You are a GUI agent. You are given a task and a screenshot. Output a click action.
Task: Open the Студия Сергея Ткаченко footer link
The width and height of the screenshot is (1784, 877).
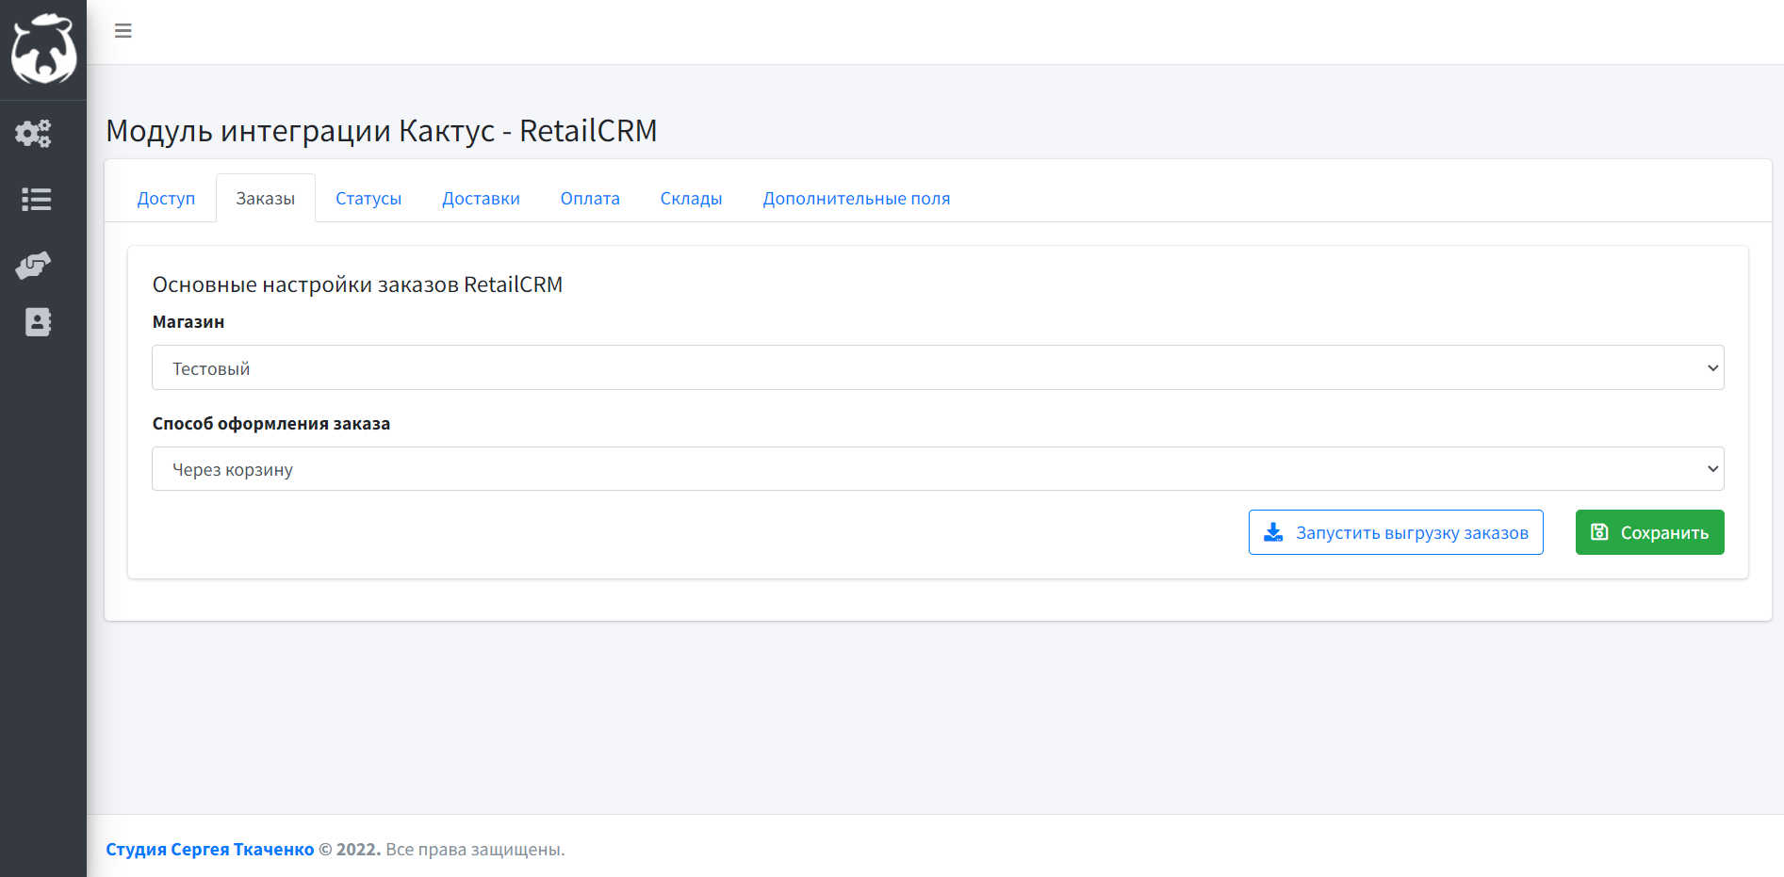tap(210, 850)
